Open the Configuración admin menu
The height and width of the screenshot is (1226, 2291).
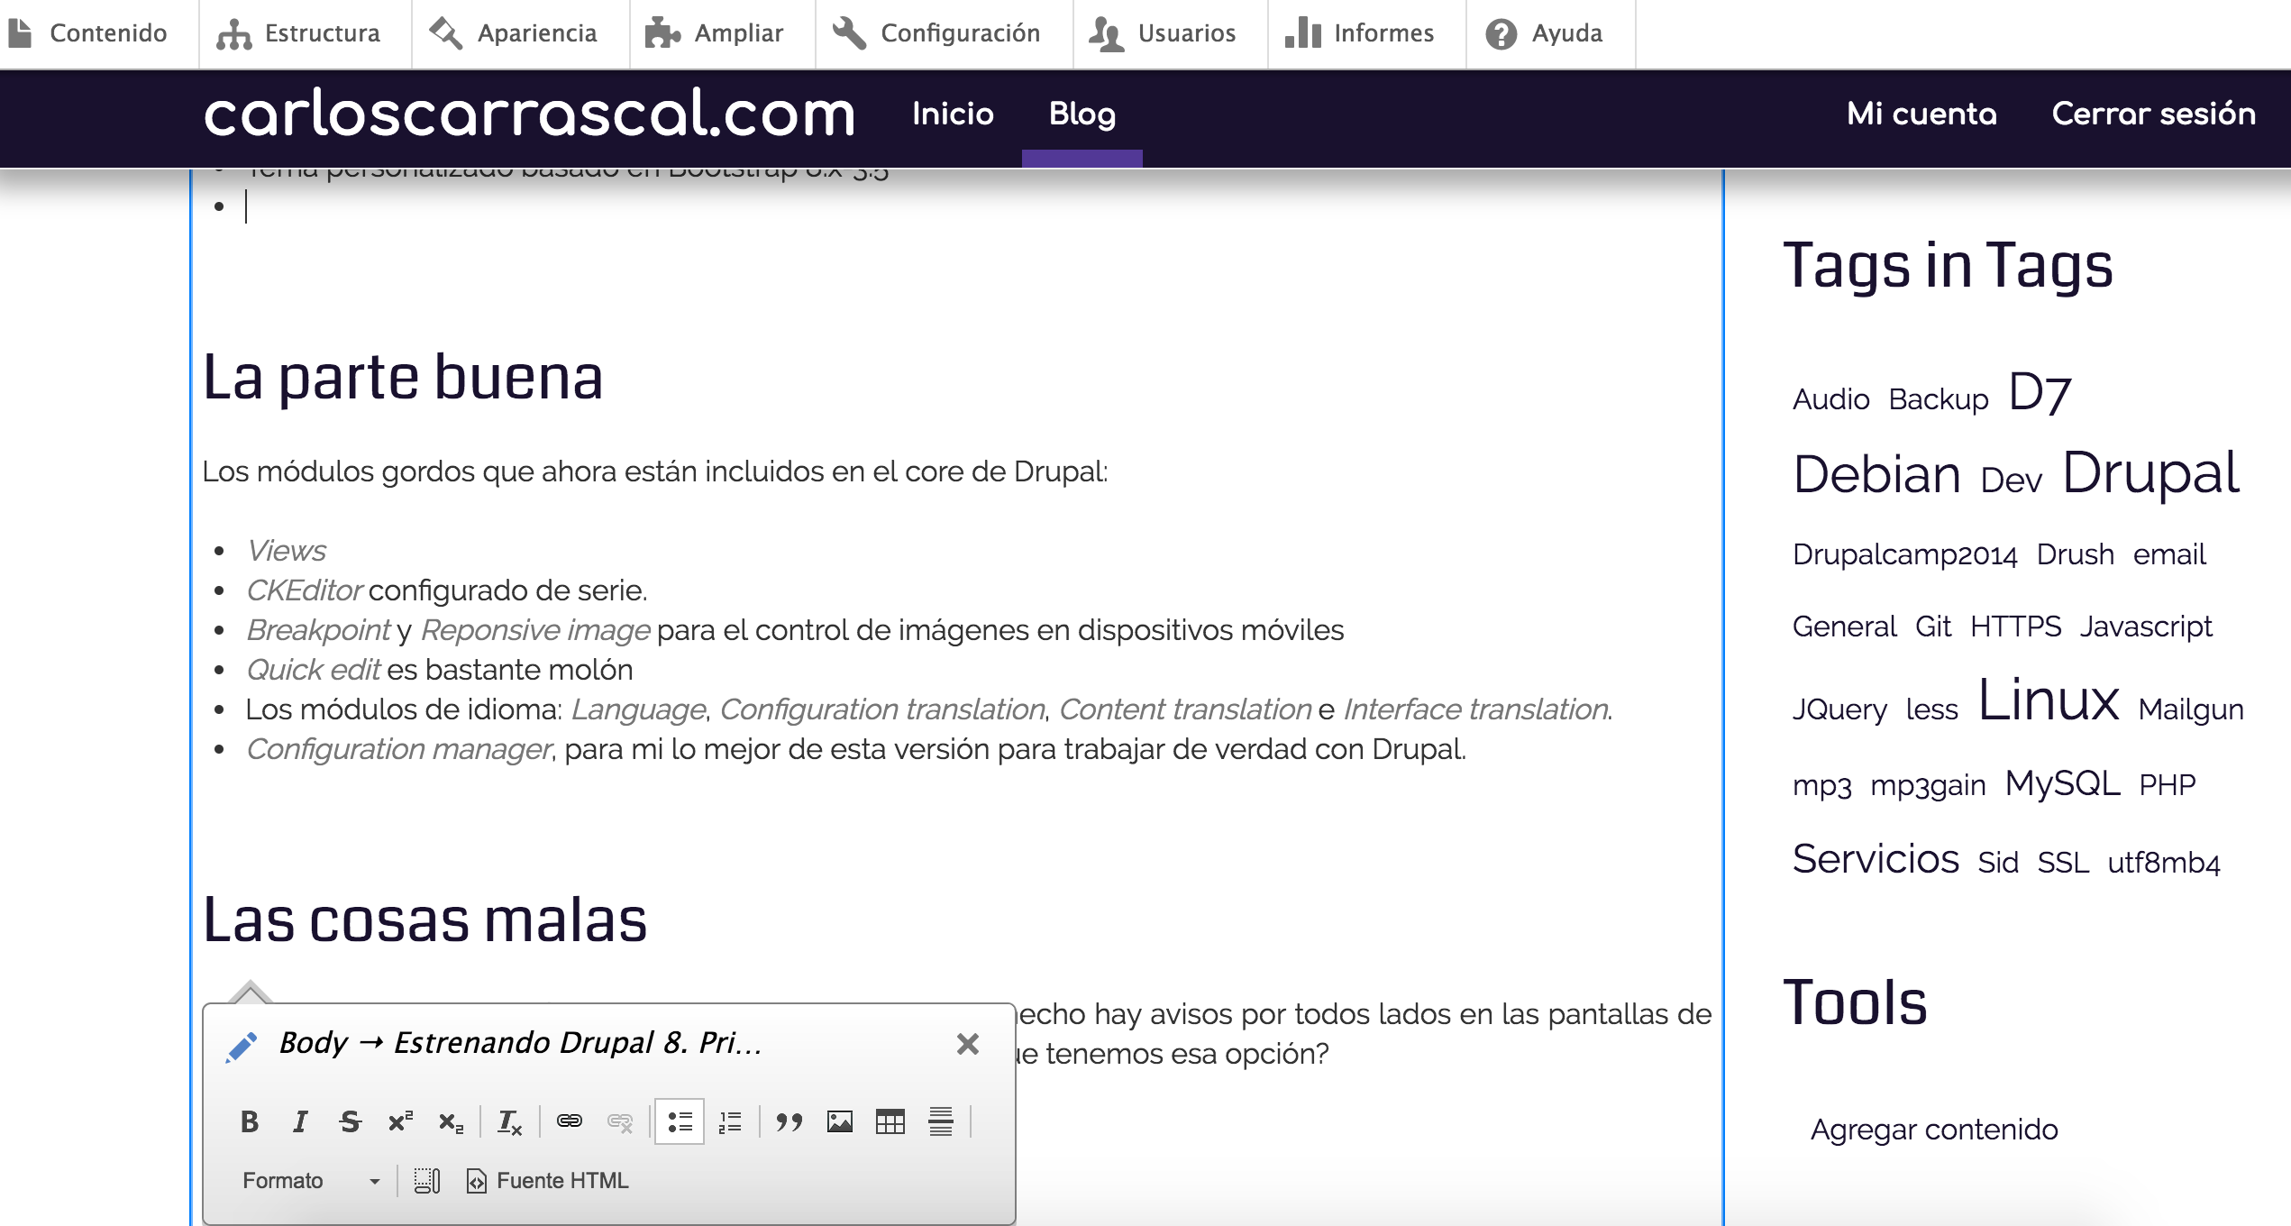[x=937, y=33]
